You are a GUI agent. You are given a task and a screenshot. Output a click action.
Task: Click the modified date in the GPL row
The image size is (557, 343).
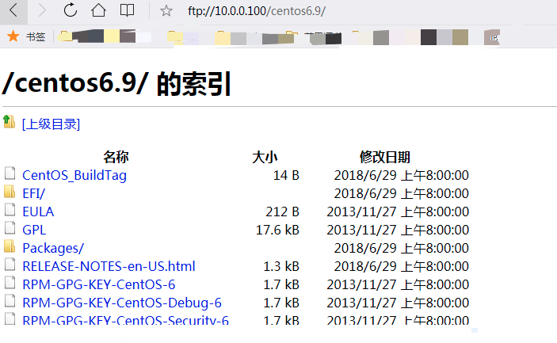[x=398, y=230]
